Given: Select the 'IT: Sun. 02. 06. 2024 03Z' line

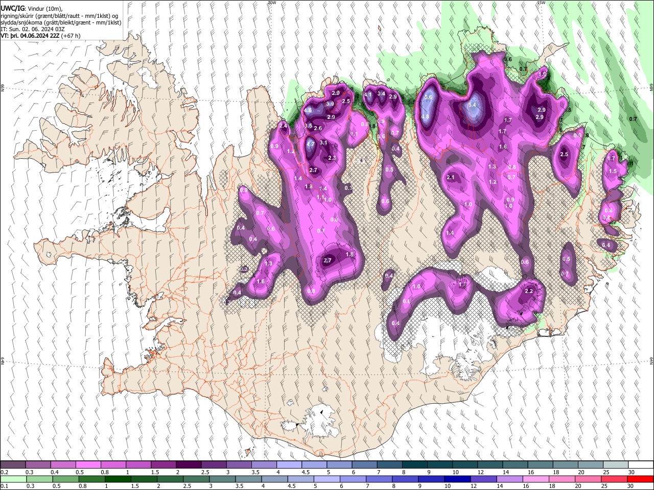Looking at the screenshot, I should [x=33, y=30].
